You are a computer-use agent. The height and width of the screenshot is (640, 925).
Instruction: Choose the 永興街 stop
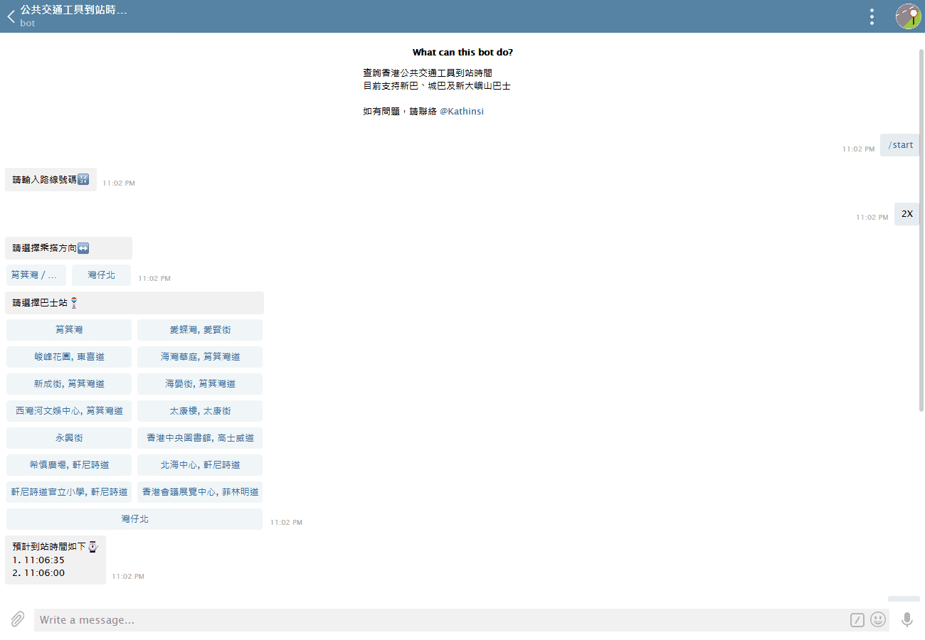click(x=68, y=437)
